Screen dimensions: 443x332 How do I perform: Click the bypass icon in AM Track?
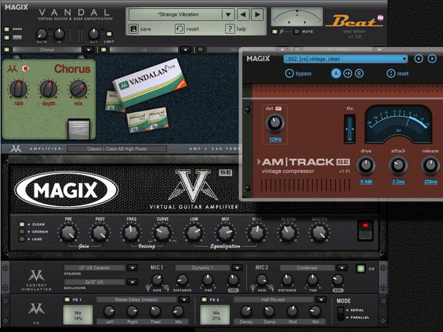pyautogui.click(x=289, y=73)
